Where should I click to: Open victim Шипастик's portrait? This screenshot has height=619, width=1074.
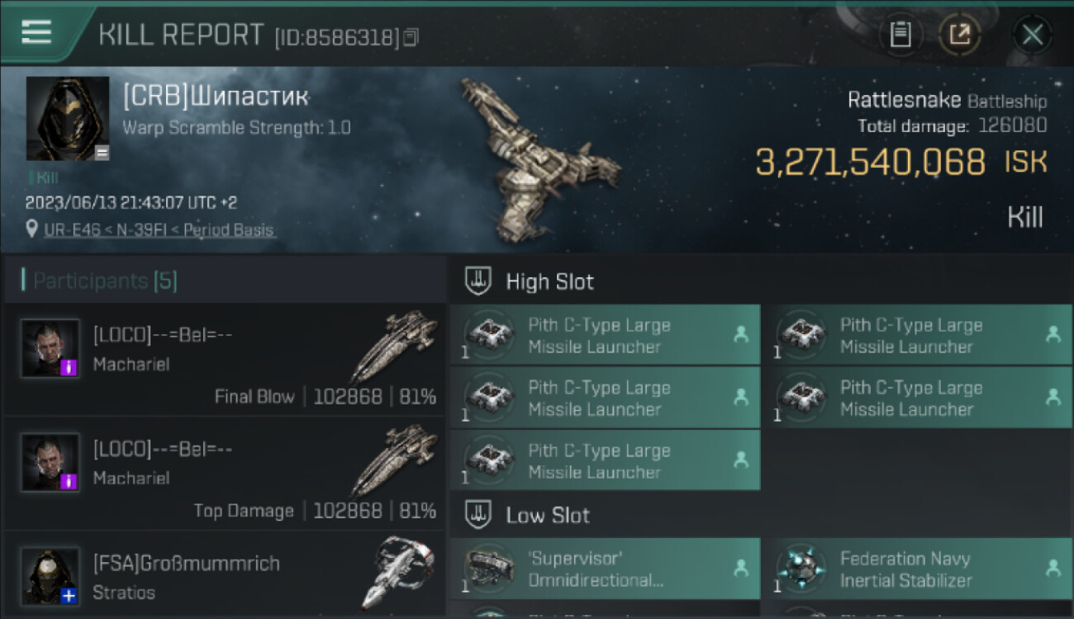click(68, 118)
